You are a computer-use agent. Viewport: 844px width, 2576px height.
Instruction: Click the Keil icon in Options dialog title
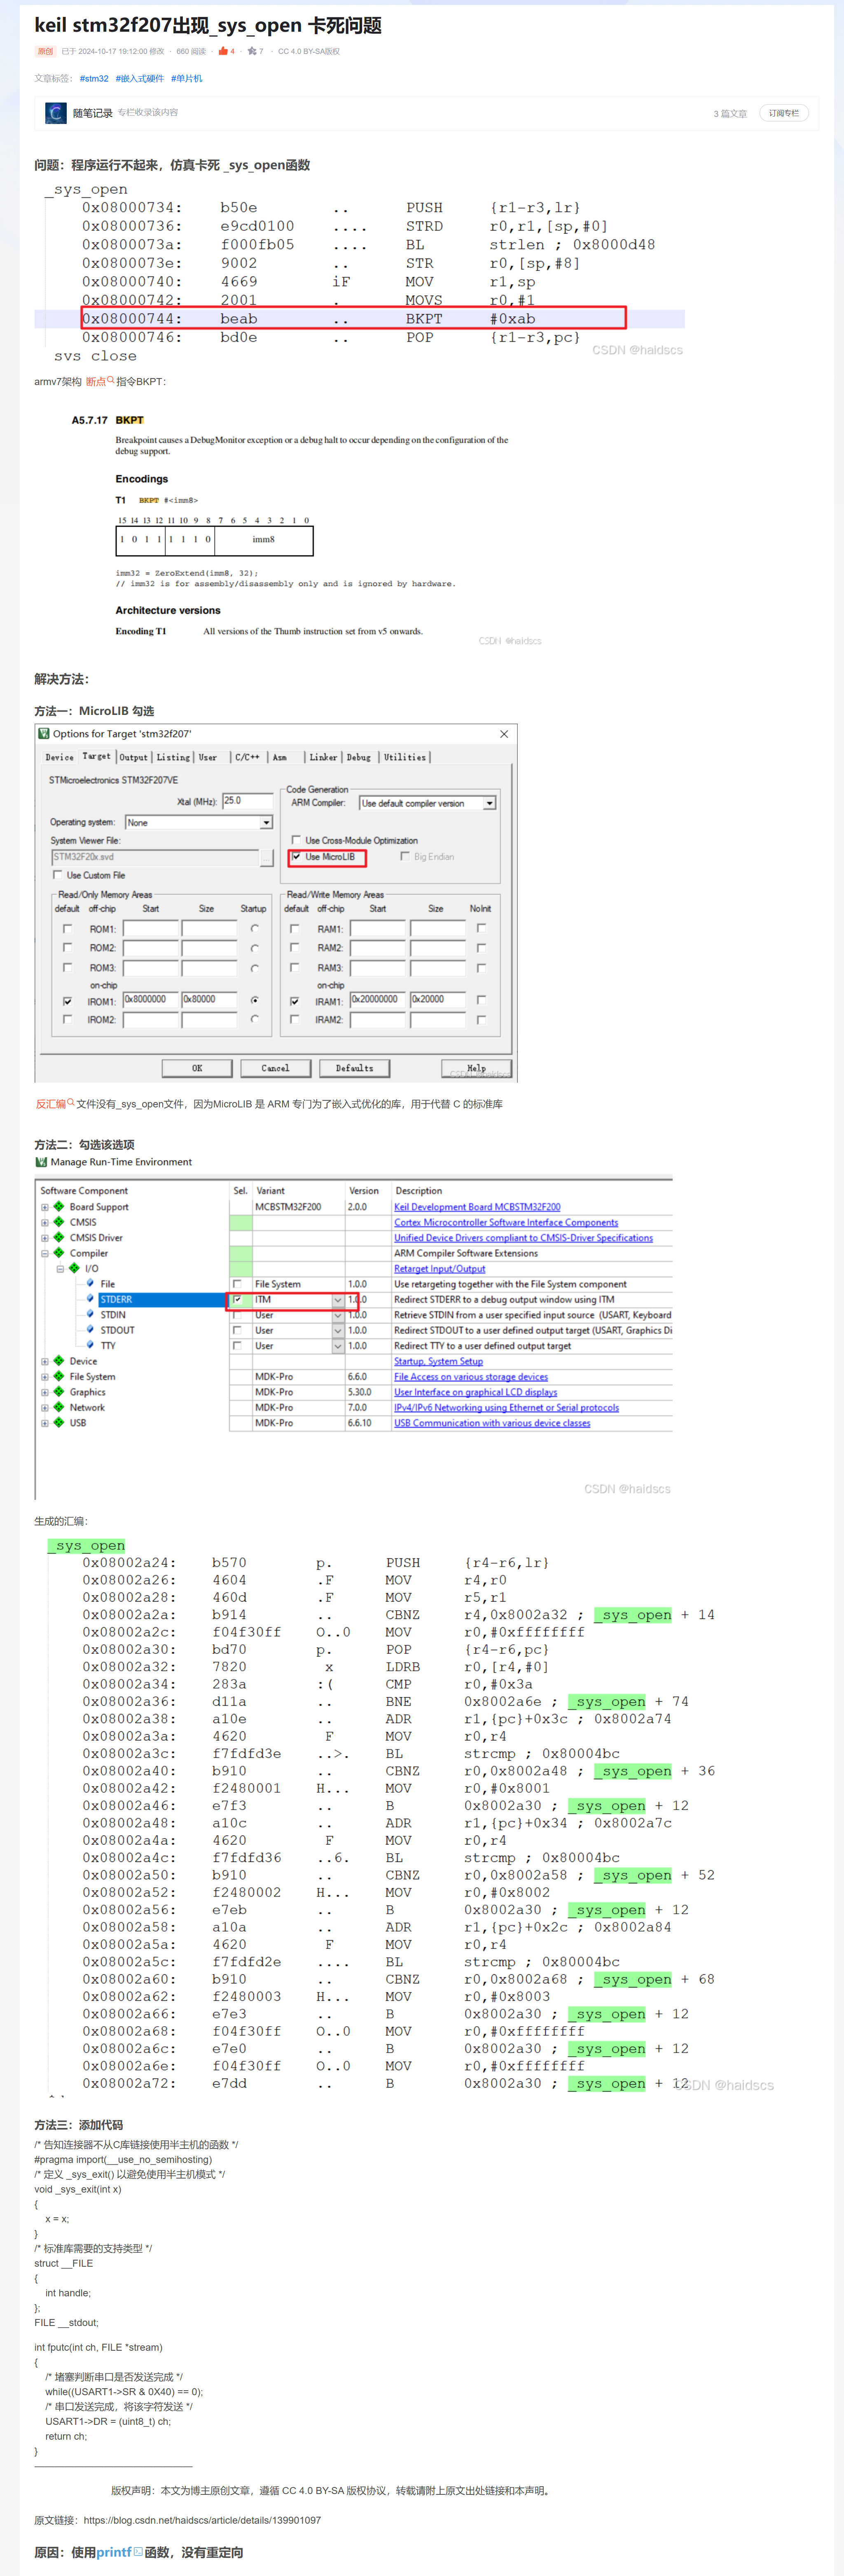(x=44, y=733)
